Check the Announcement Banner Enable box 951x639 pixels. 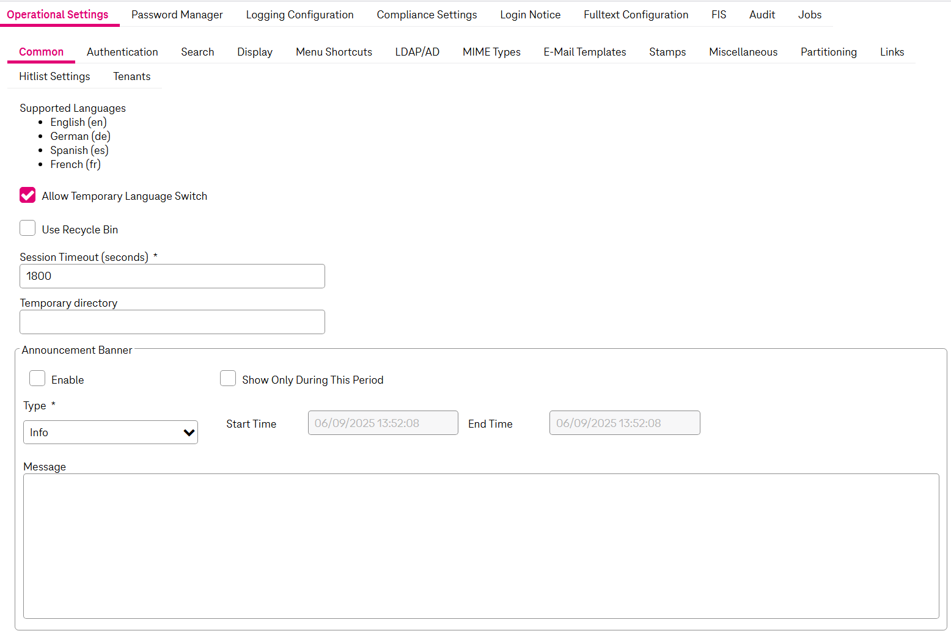click(37, 379)
